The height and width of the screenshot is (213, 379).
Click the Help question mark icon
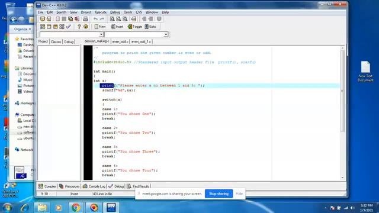click(x=79, y=27)
